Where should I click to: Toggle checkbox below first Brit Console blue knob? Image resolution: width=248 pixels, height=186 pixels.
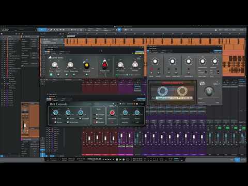point(55,119)
